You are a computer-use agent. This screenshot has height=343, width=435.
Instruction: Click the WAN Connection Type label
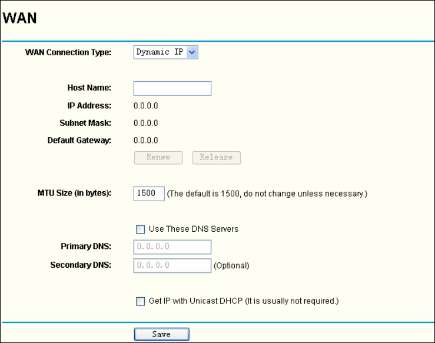click(68, 52)
